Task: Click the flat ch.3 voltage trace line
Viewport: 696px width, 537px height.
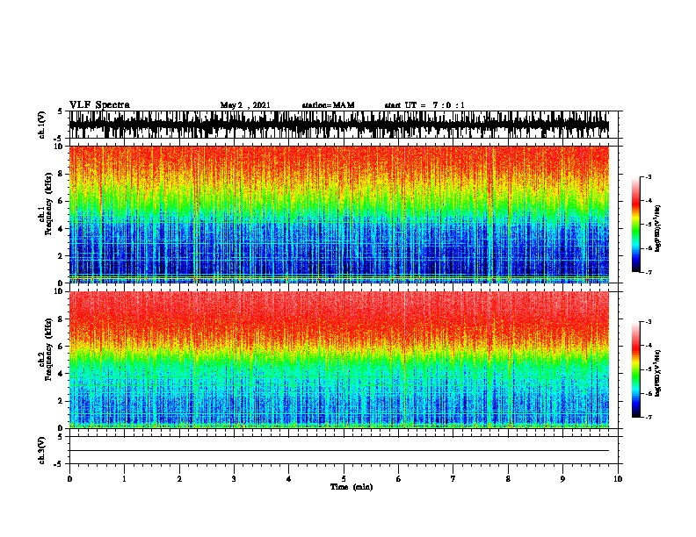Action: [338, 451]
